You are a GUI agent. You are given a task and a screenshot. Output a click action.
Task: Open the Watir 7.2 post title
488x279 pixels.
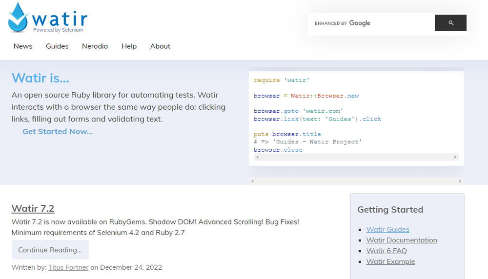click(x=33, y=208)
